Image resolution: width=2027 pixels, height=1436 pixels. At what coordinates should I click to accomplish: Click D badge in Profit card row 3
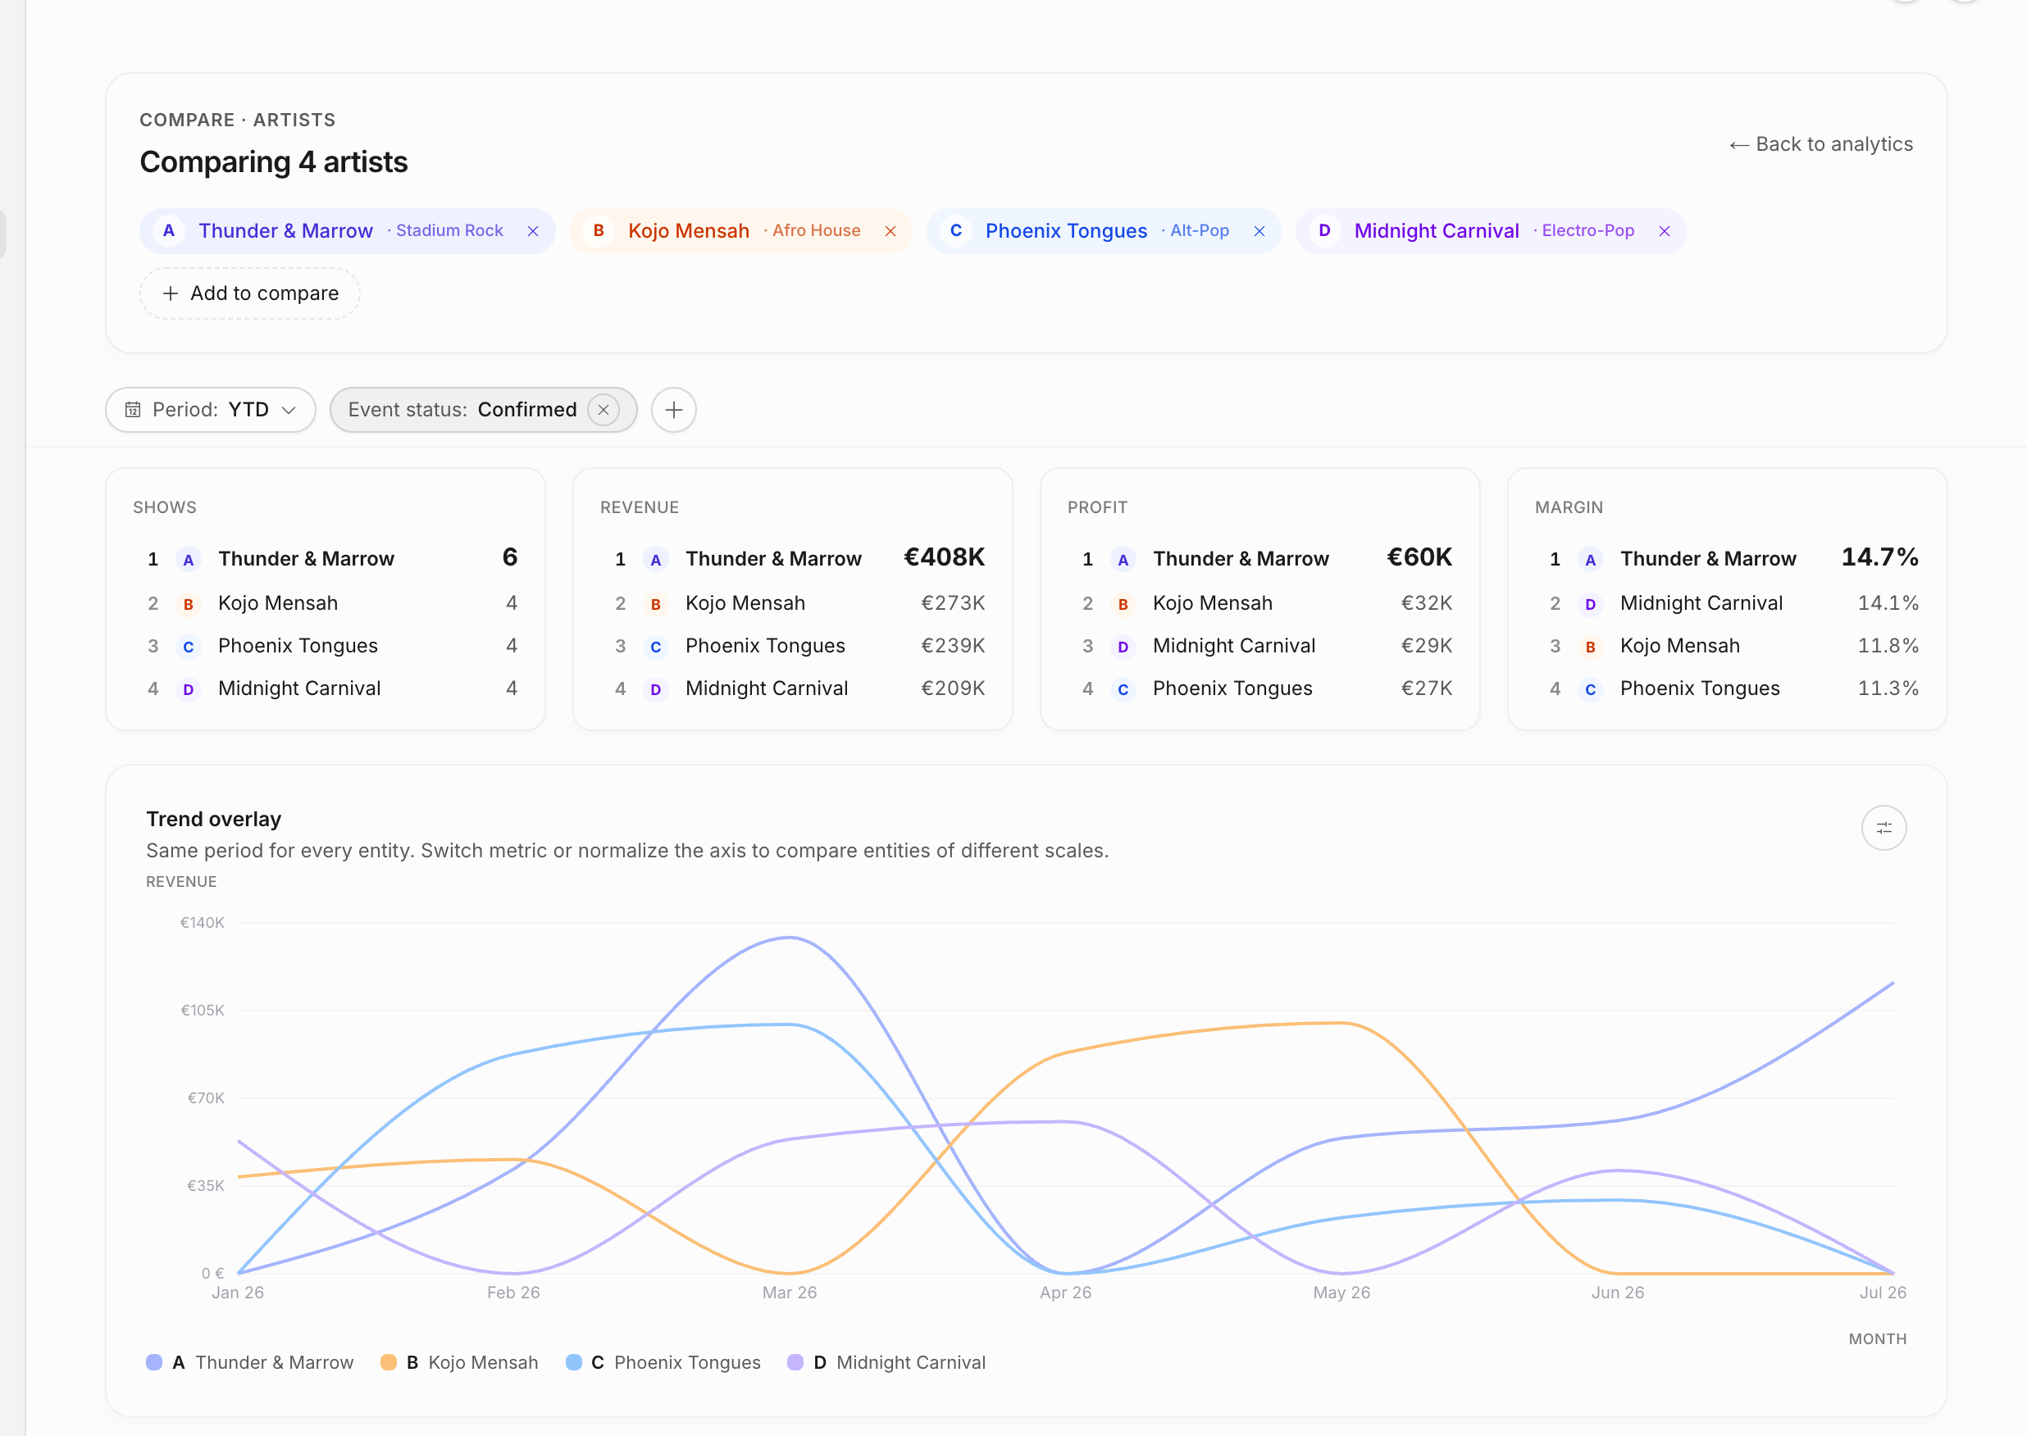coord(1123,647)
